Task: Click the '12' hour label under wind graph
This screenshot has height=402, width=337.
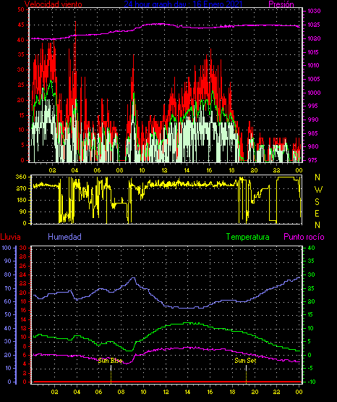Action: [164, 170]
